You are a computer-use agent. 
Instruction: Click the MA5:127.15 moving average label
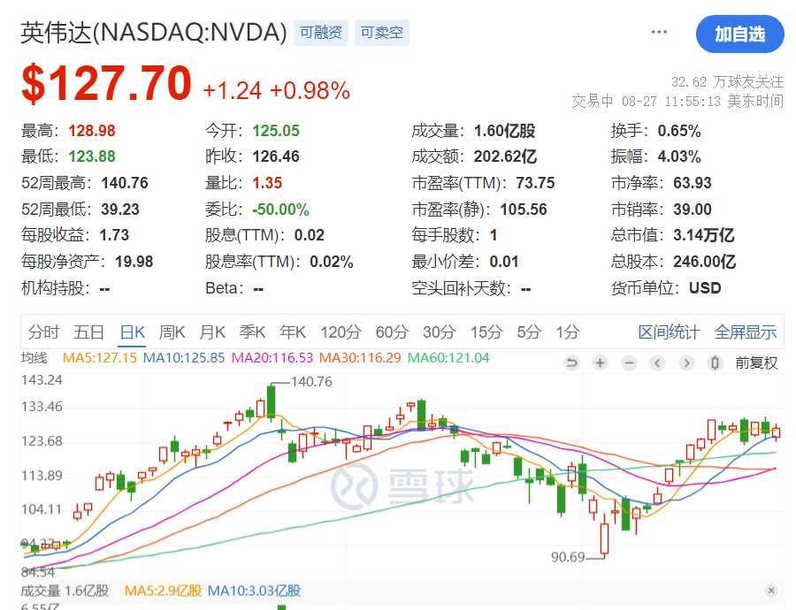[99, 358]
